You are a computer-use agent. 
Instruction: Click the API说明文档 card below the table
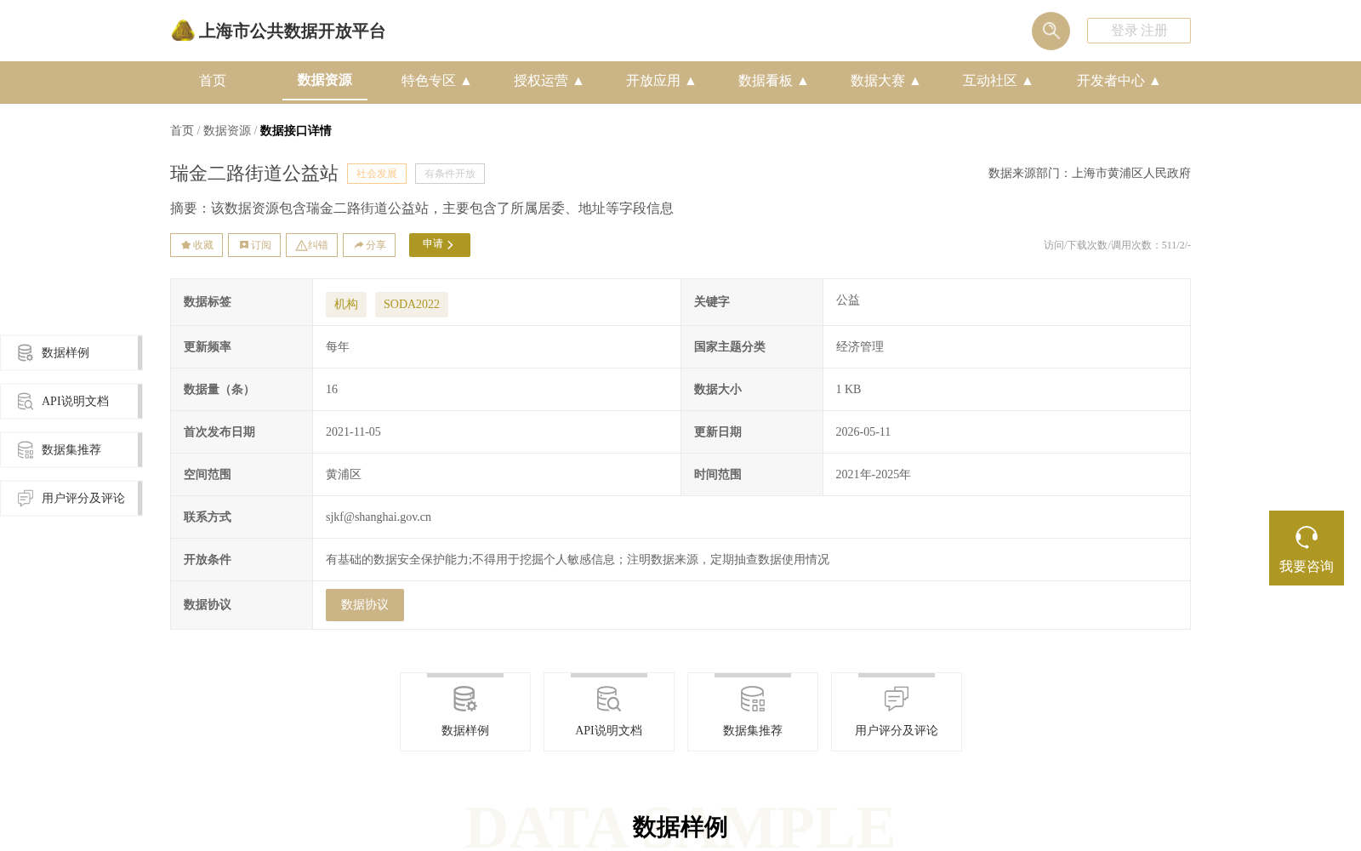tap(609, 712)
